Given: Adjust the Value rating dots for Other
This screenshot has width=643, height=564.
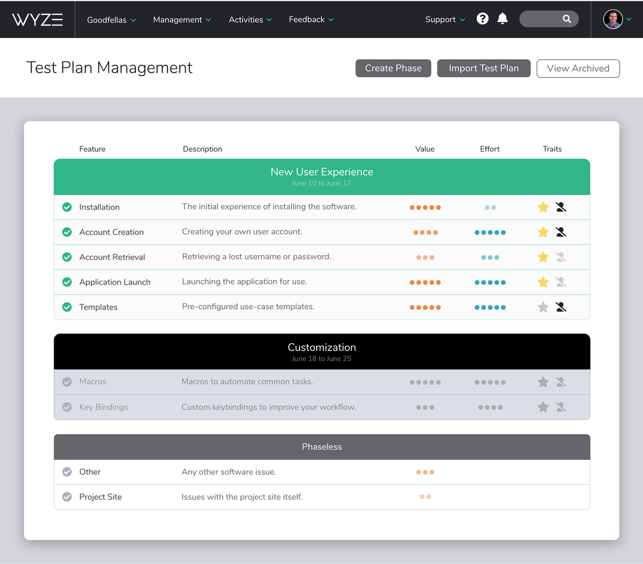Looking at the screenshot, I should tap(425, 472).
